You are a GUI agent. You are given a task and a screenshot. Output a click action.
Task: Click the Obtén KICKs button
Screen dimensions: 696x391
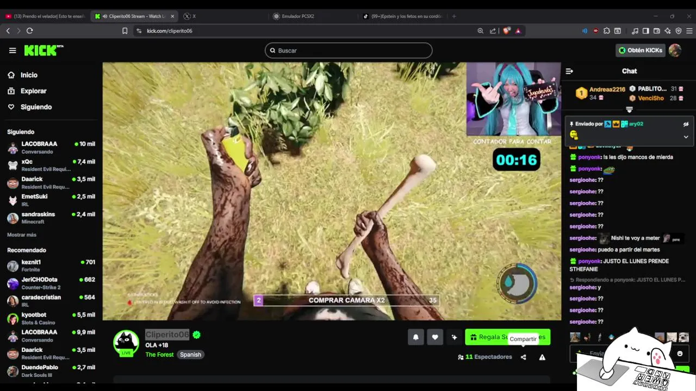tap(641, 51)
